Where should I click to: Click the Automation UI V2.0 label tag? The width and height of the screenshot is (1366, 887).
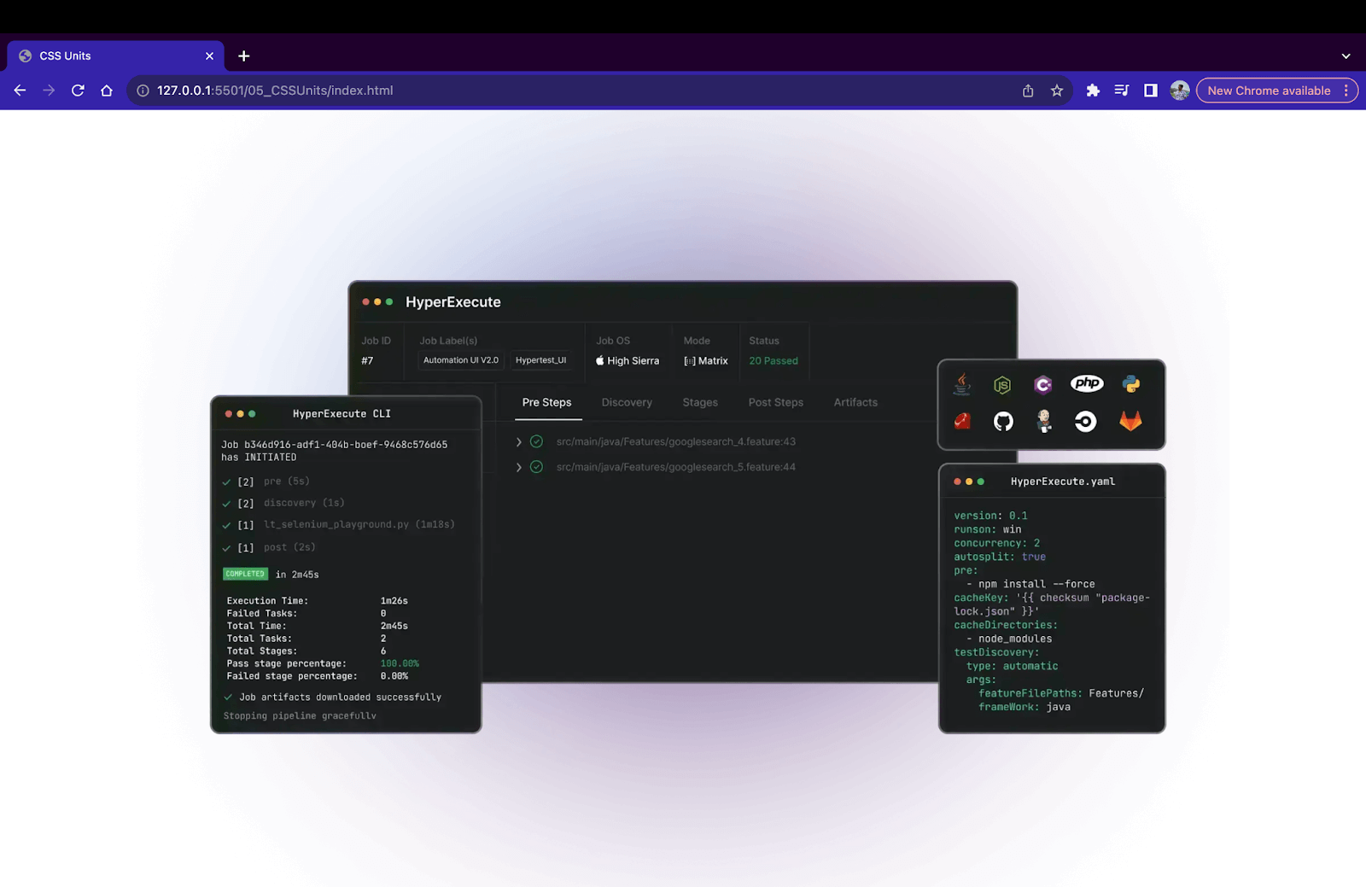pyautogui.click(x=461, y=360)
